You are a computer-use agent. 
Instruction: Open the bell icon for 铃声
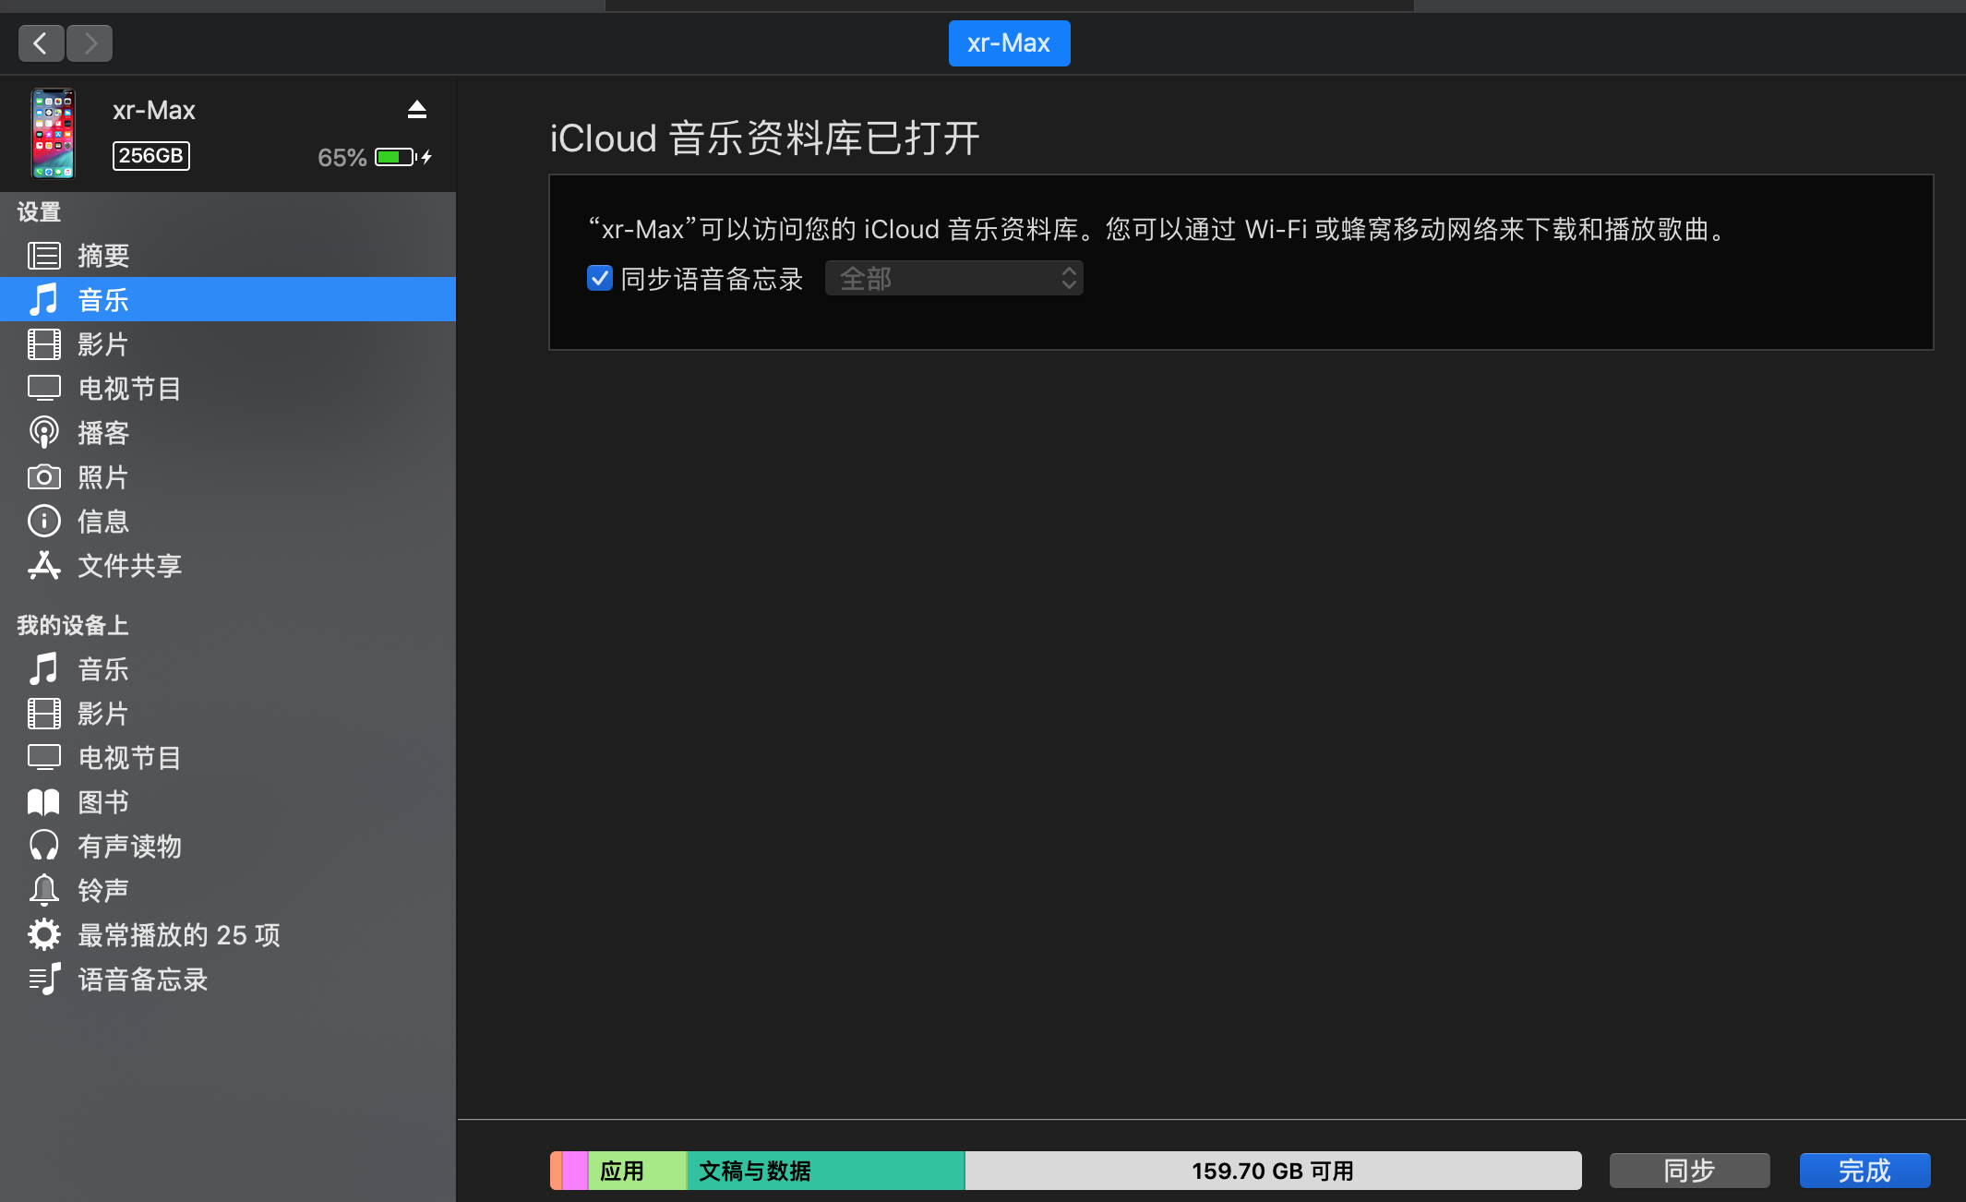(43, 891)
